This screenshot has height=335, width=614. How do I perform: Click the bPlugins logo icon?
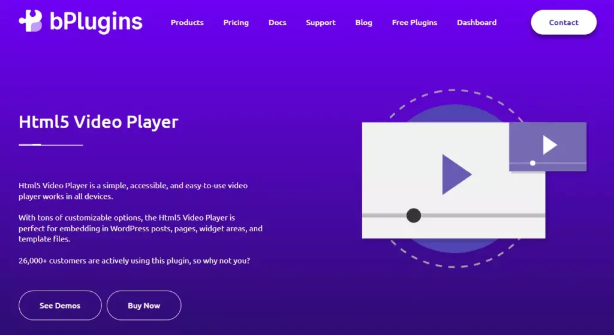(31, 21)
